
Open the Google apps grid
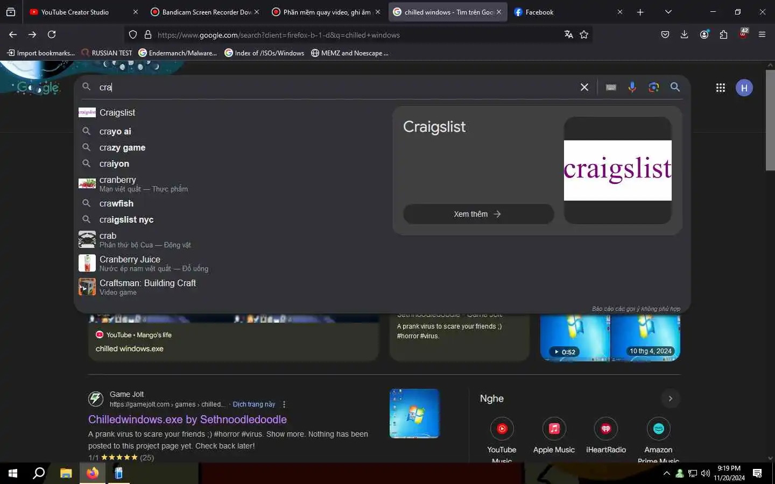(720, 88)
